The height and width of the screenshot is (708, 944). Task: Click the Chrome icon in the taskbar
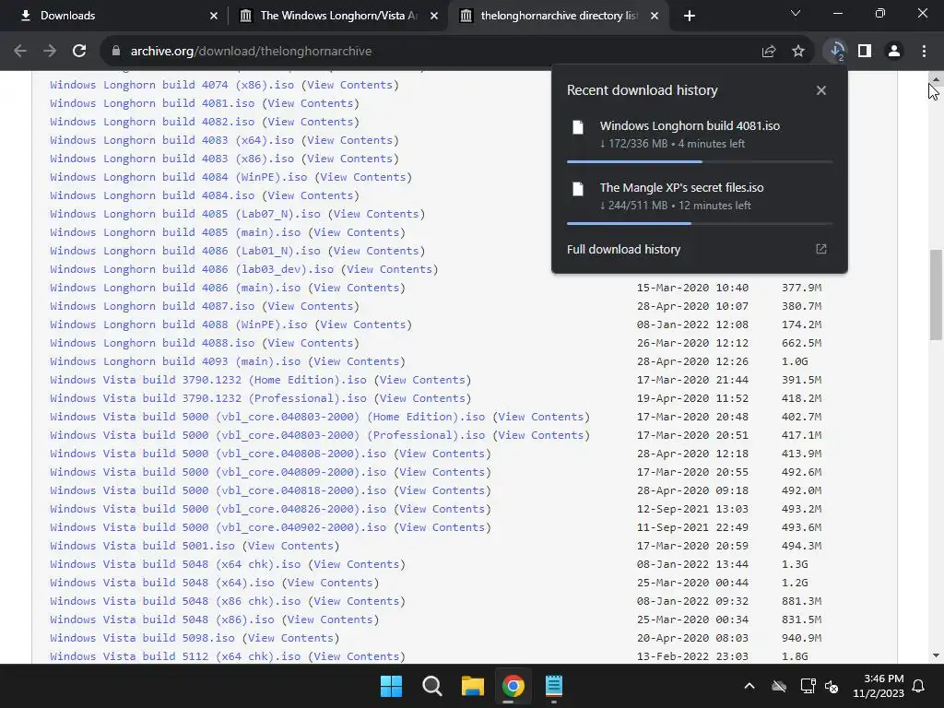pos(513,686)
